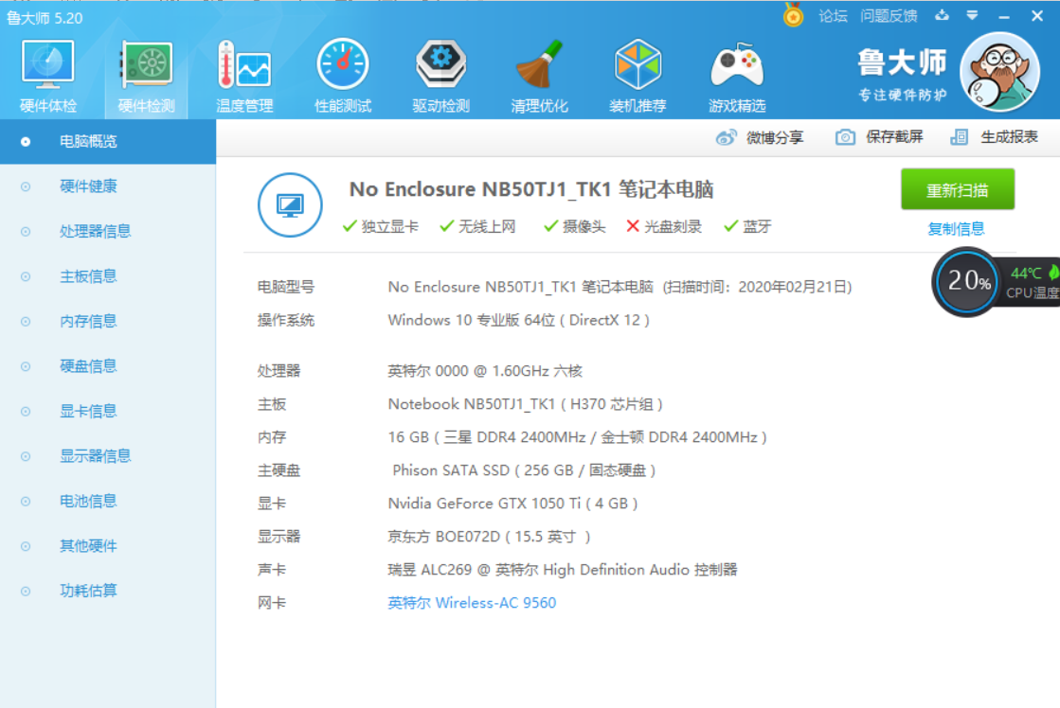Minimize the 鲁大师 window
This screenshot has width=1060, height=708.
1004,16
